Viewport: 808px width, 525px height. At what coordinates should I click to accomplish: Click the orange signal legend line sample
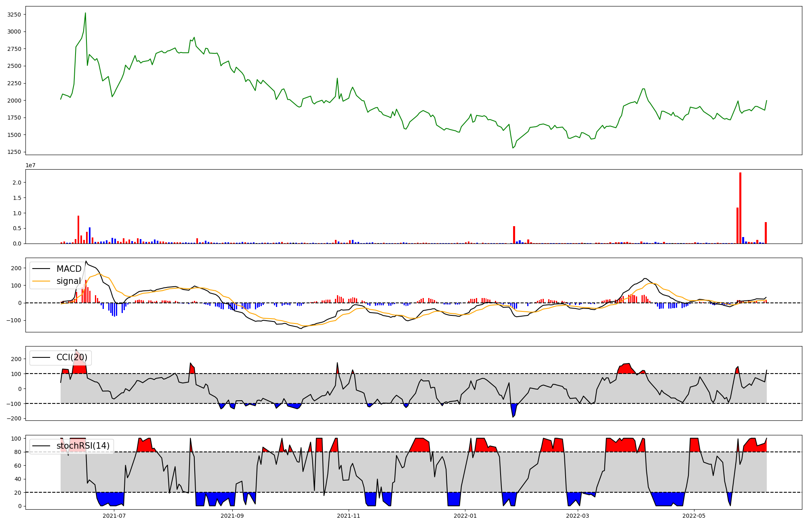click(41, 281)
